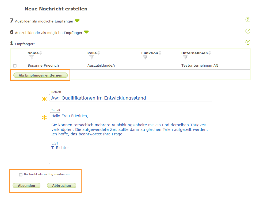Open help next to Empfänger list
The width and height of the screenshot is (264, 198).
(248, 42)
